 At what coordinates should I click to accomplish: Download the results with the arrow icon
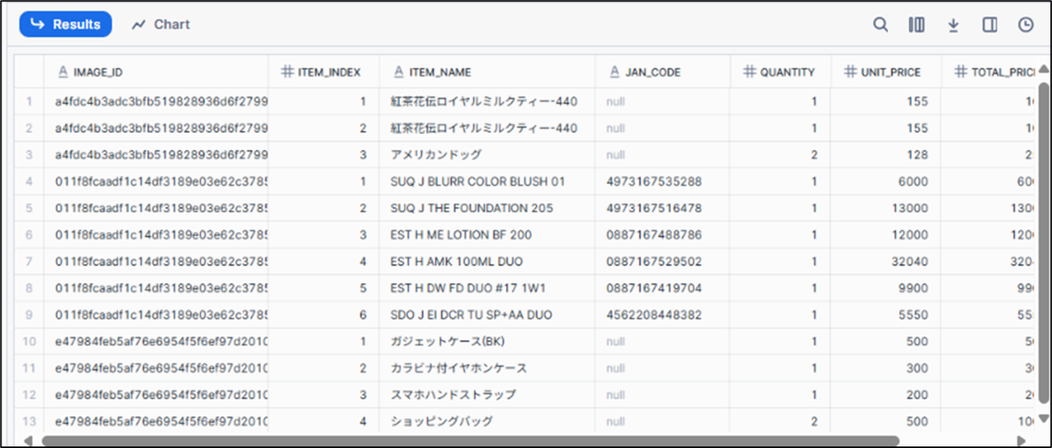(954, 25)
